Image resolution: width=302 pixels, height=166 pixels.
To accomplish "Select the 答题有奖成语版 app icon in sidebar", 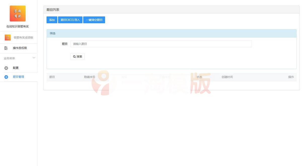I will pos(8,37).
